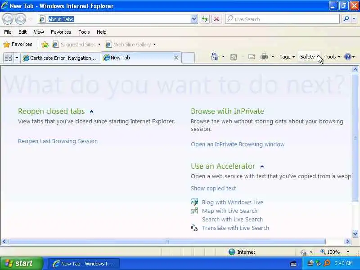Collapse Use an Accelerator section

[262, 166]
